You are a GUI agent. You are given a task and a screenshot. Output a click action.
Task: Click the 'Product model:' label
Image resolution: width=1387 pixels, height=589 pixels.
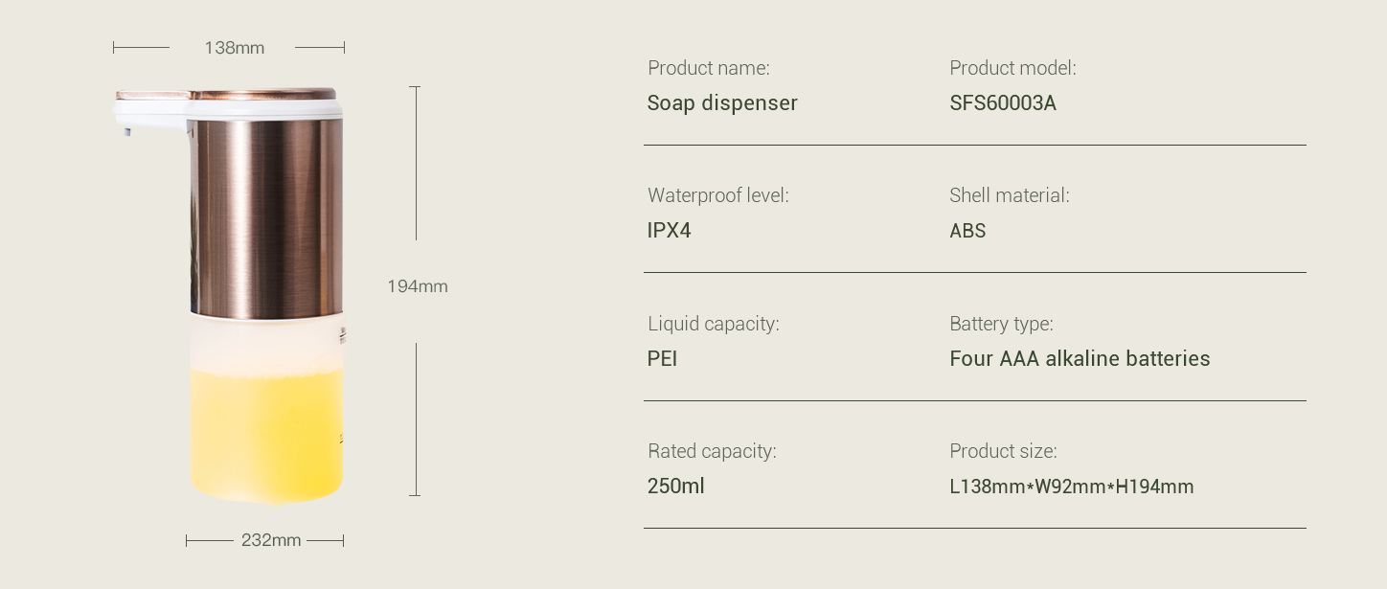[1012, 68]
